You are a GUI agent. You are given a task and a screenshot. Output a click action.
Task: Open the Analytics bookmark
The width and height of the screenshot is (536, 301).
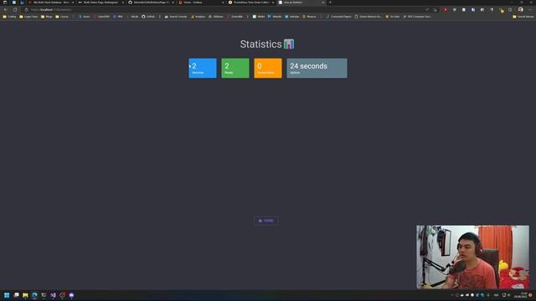(x=198, y=17)
